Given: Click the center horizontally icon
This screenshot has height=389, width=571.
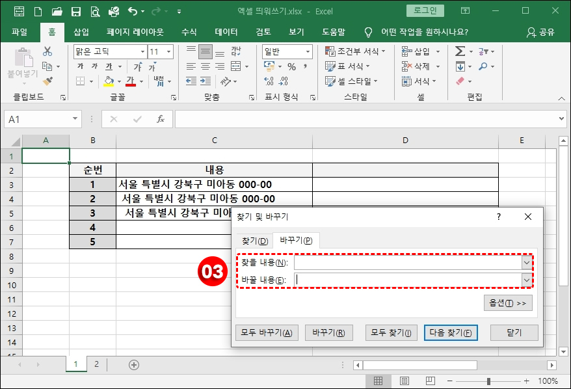Looking at the screenshot, I should (206, 66).
